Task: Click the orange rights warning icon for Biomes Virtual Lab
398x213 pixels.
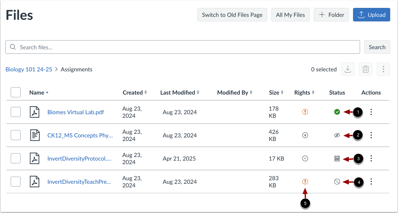Action: pyautogui.click(x=305, y=112)
